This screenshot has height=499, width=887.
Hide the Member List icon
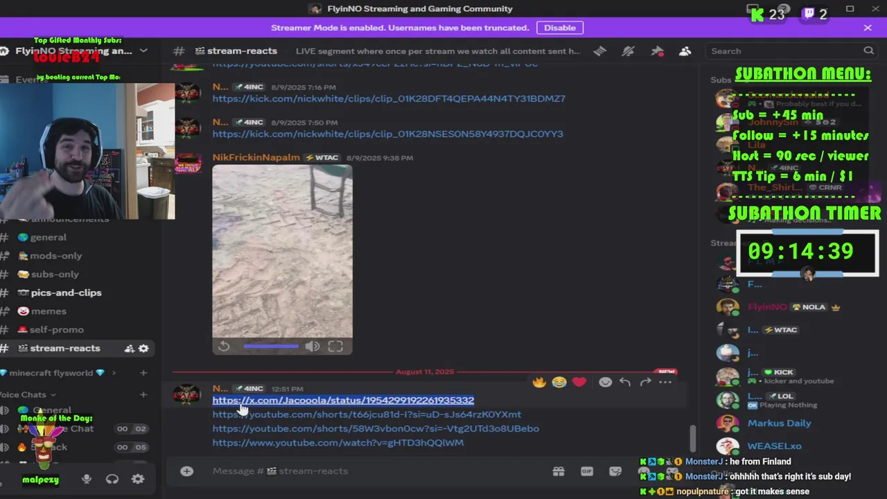pyautogui.click(x=685, y=51)
